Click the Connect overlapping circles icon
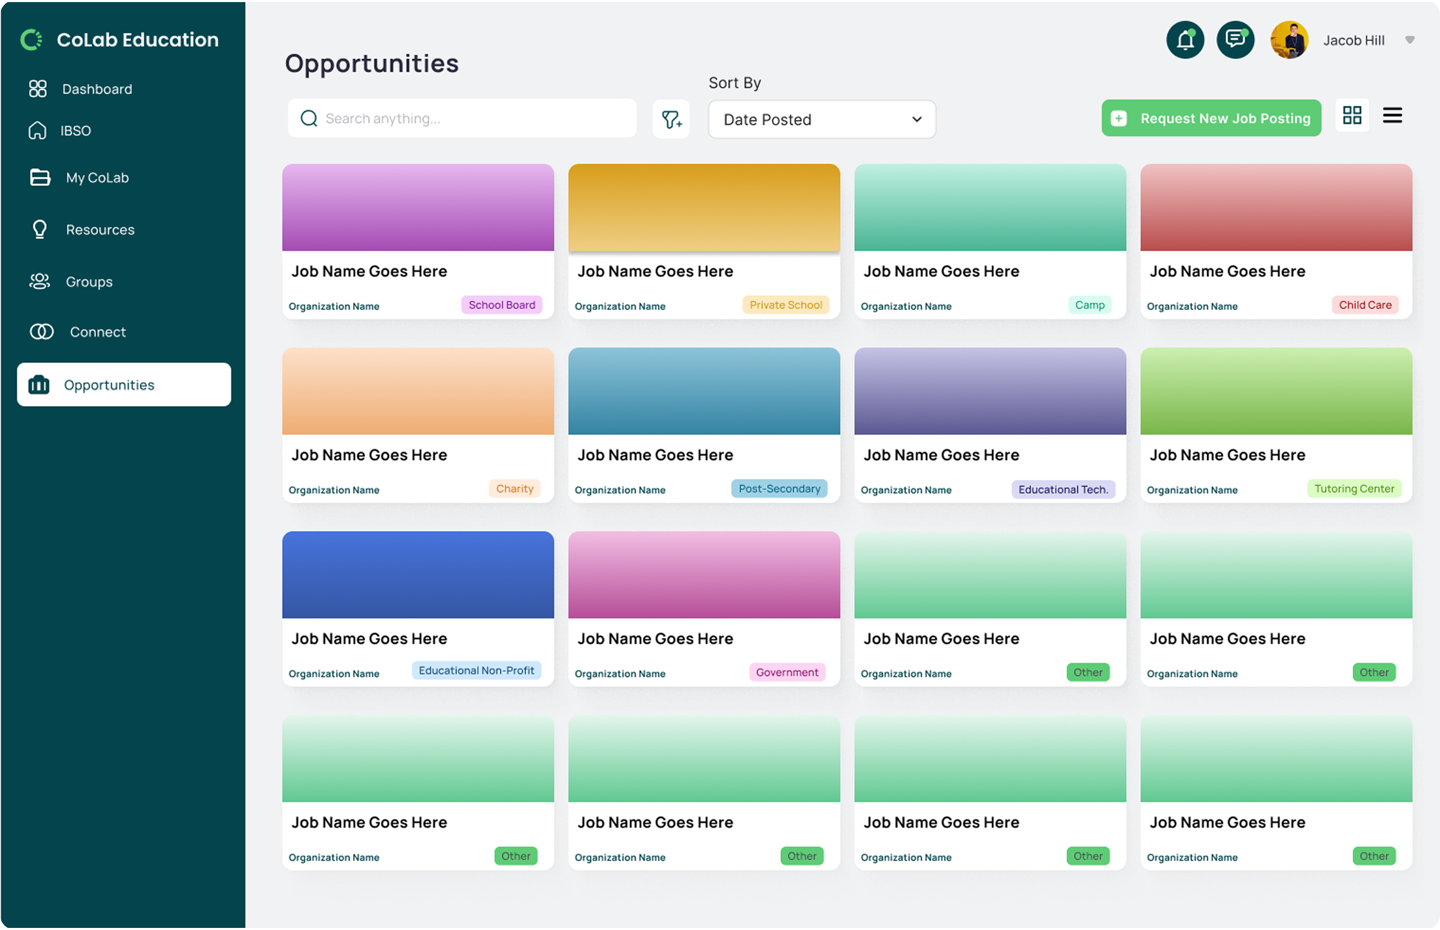1440x930 pixels. pyautogui.click(x=42, y=331)
